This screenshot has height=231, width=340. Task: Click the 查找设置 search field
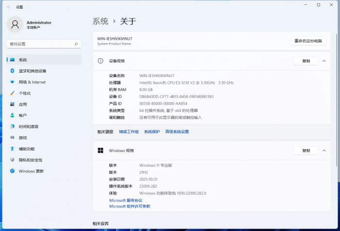point(41,44)
